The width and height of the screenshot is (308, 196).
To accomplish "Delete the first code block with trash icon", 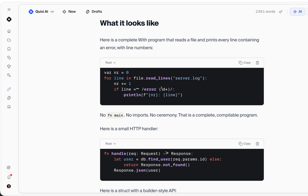I will coord(257,63).
